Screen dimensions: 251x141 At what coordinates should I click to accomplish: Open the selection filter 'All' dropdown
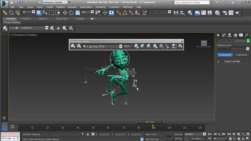click(33, 12)
